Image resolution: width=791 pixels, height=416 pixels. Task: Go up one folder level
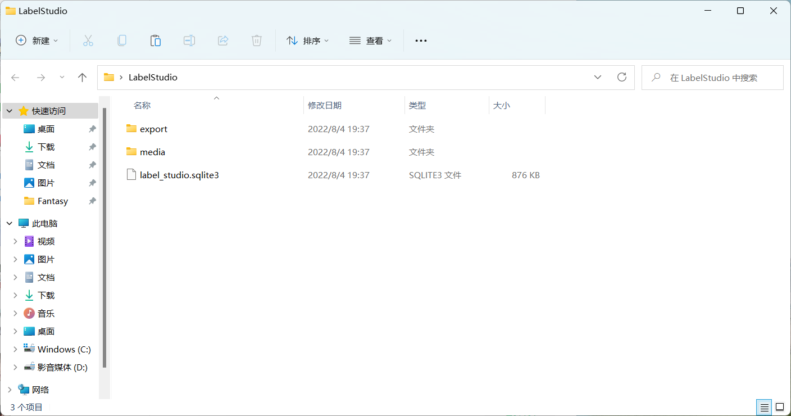tap(83, 78)
